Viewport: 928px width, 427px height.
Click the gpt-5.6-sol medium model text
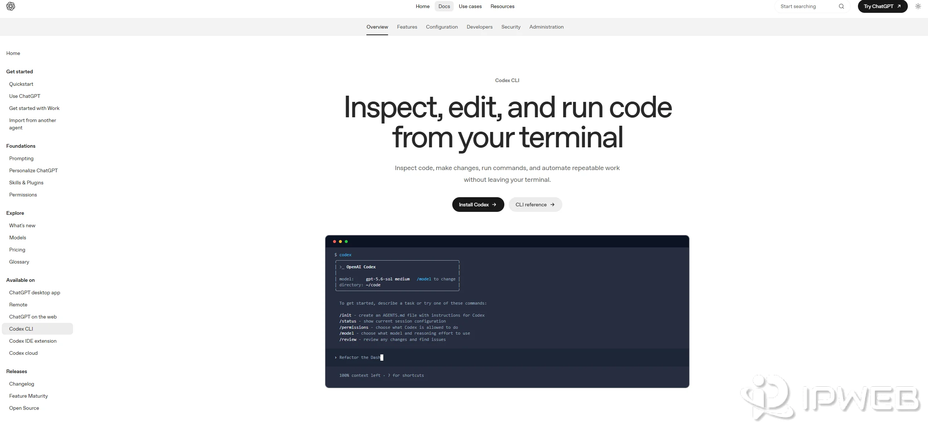388,279
